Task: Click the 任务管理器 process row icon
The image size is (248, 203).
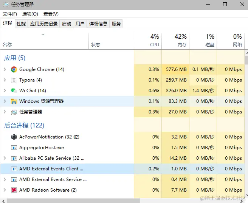Action: tap(14, 112)
